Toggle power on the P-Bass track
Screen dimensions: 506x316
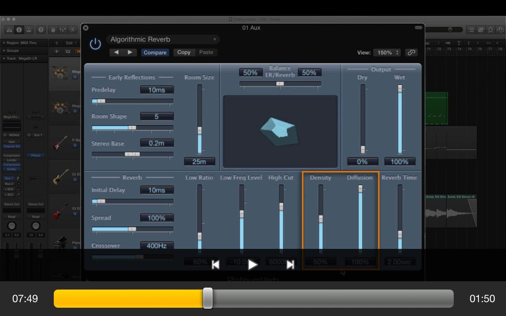(75, 145)
